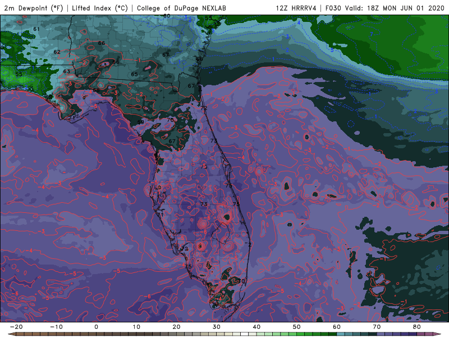Screen dimensions: 449x337
Task: Click the 10 label on the color scale
Action: coord(136,327)
